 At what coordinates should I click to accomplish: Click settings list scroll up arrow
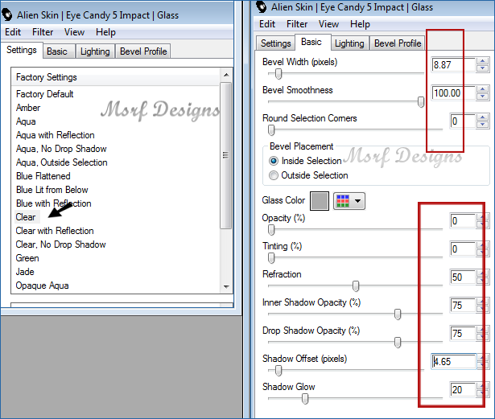[226, 75]
